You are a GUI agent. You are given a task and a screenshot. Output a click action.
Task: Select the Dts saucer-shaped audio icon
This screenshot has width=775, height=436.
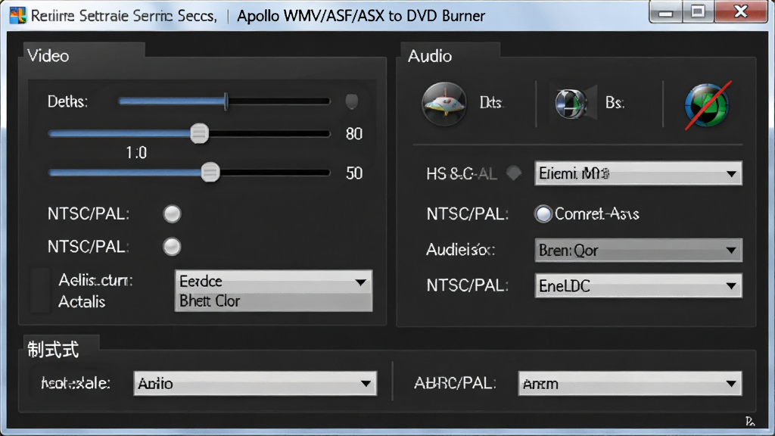point(444,104)
